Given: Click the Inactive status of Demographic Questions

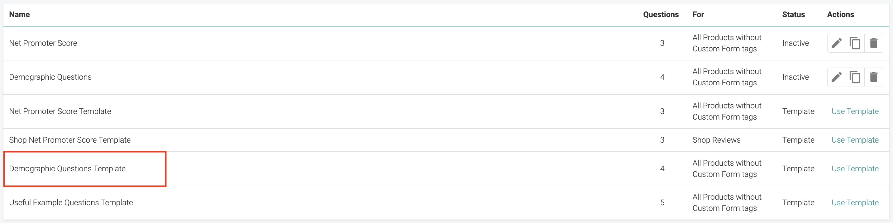Looking at the screenshot, I should [x=795, y=77].
